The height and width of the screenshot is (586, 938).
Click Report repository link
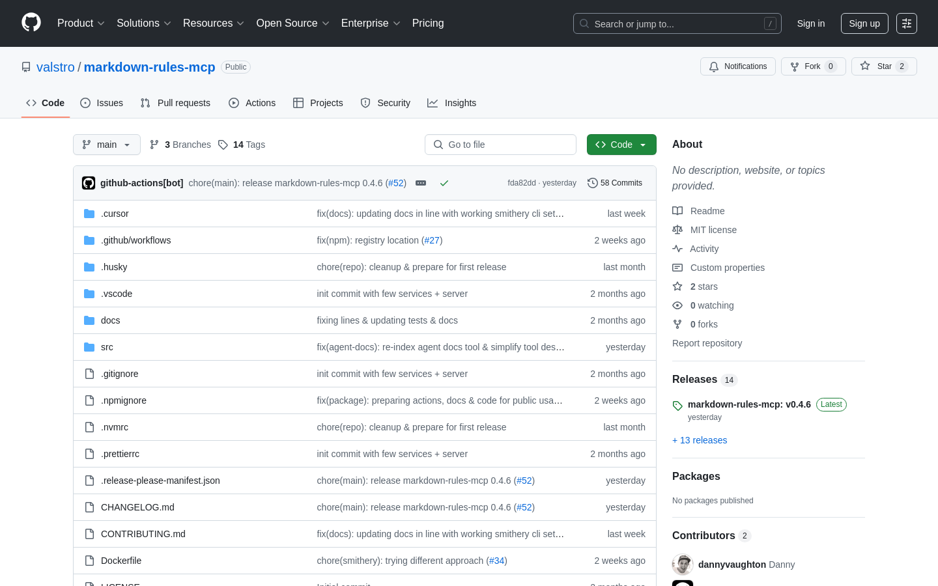click(x=707, y=343)
